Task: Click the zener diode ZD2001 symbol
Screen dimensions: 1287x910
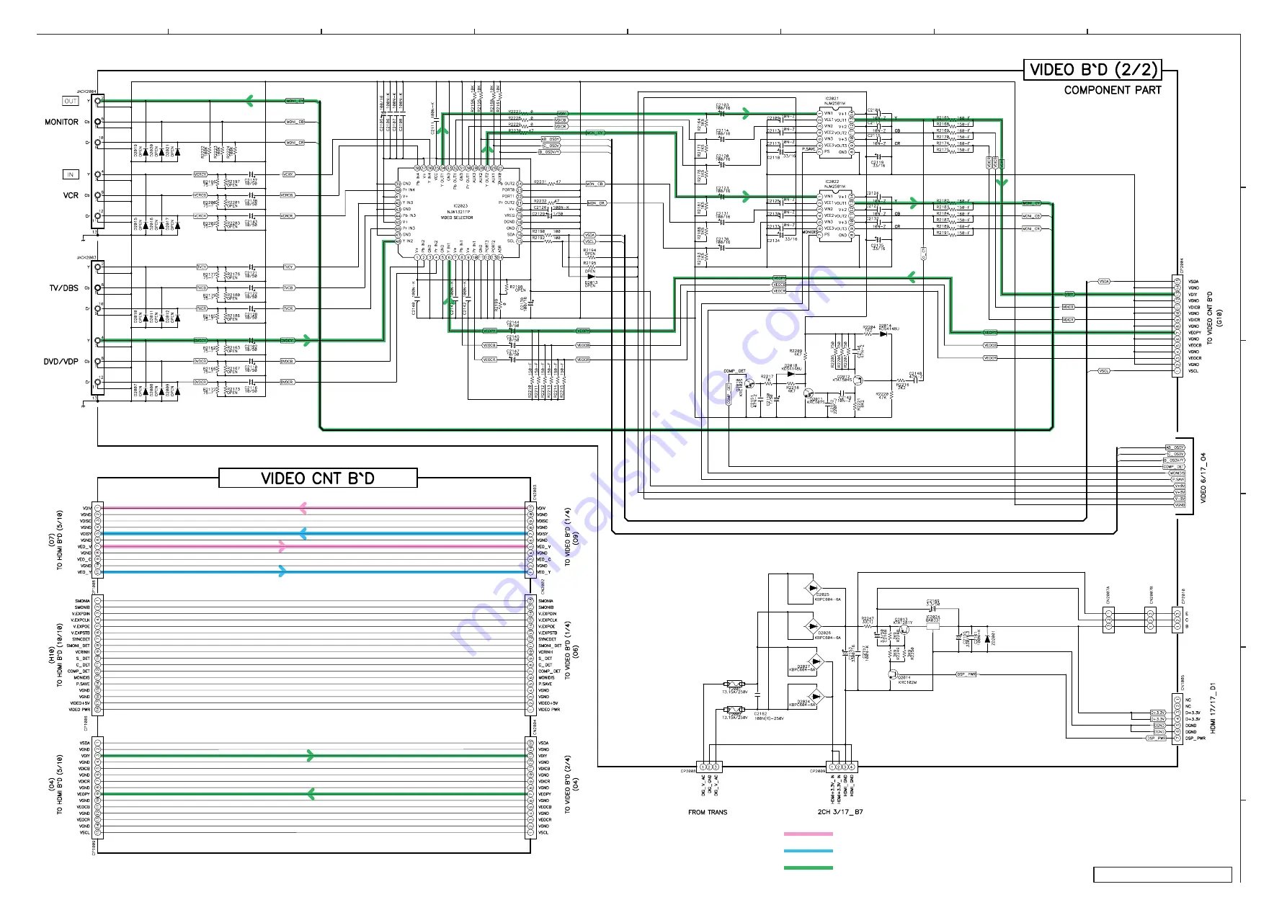Action: (987, 638)
